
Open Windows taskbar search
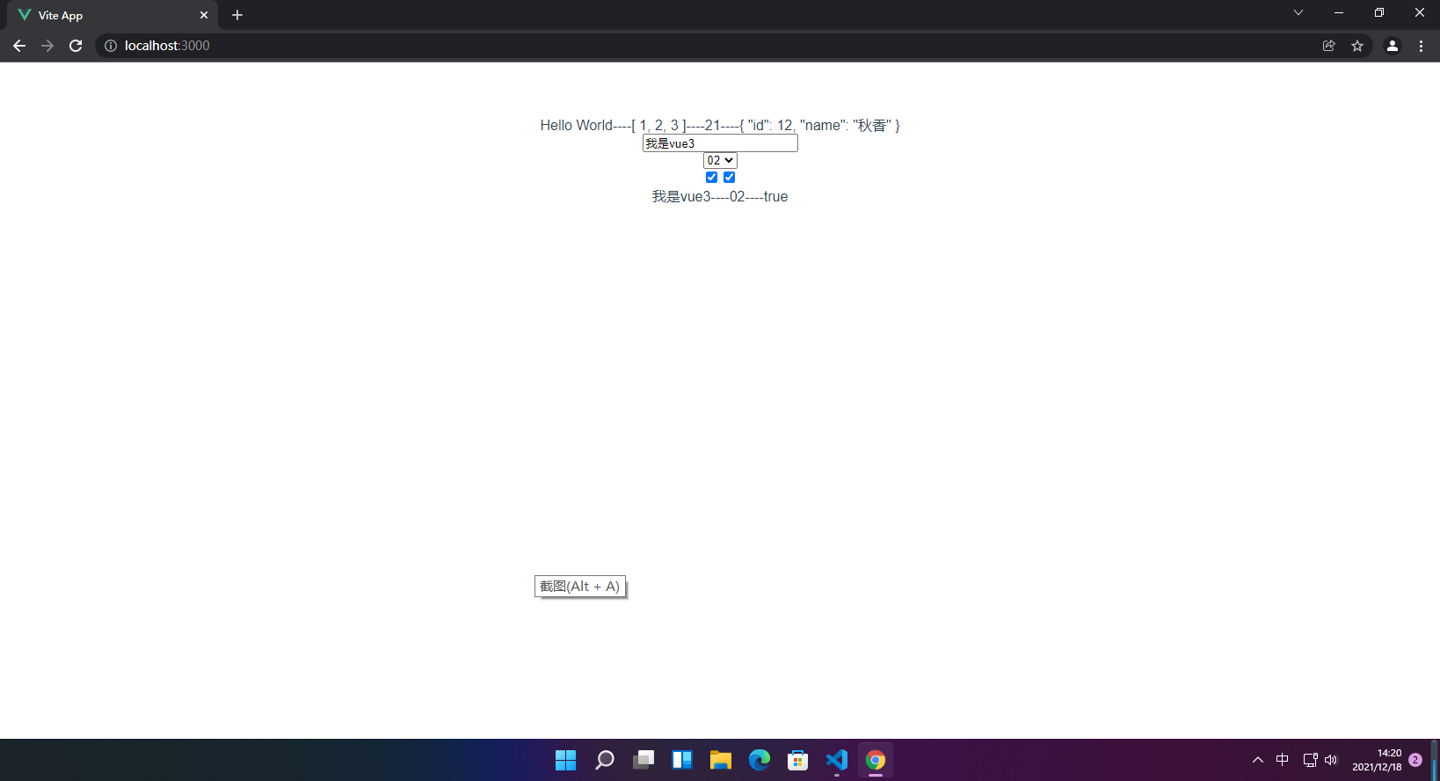point(604,760)
